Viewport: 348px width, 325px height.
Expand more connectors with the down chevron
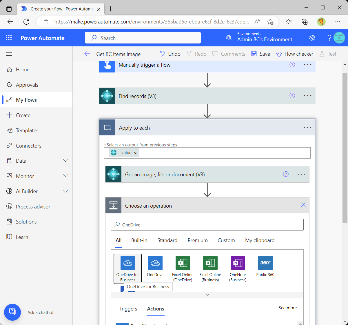click(207, 295)
